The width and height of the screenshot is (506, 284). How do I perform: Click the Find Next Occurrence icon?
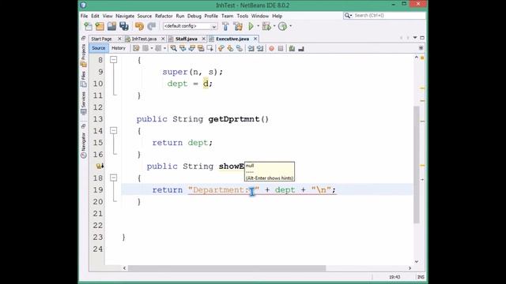pyautogui.click(x=191, y=48)
